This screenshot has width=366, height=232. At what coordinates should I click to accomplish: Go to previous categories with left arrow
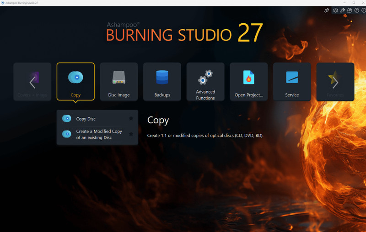click(x=32, y=82)
